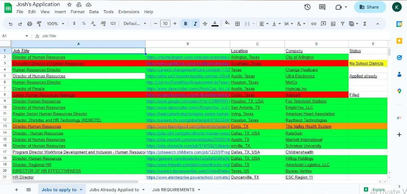Open text wrapping dropdown
This screenshot has width=407, height=194.
[289, 24]
